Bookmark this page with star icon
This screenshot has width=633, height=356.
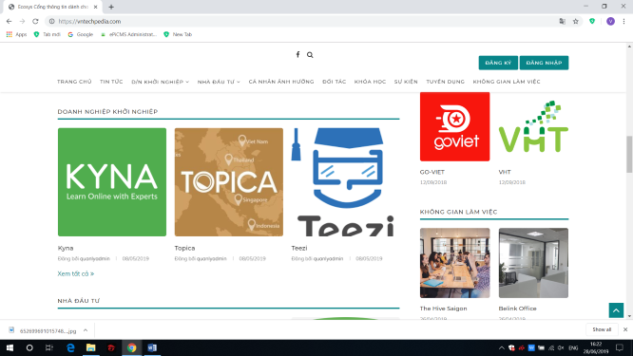click(x=576, y=22)
